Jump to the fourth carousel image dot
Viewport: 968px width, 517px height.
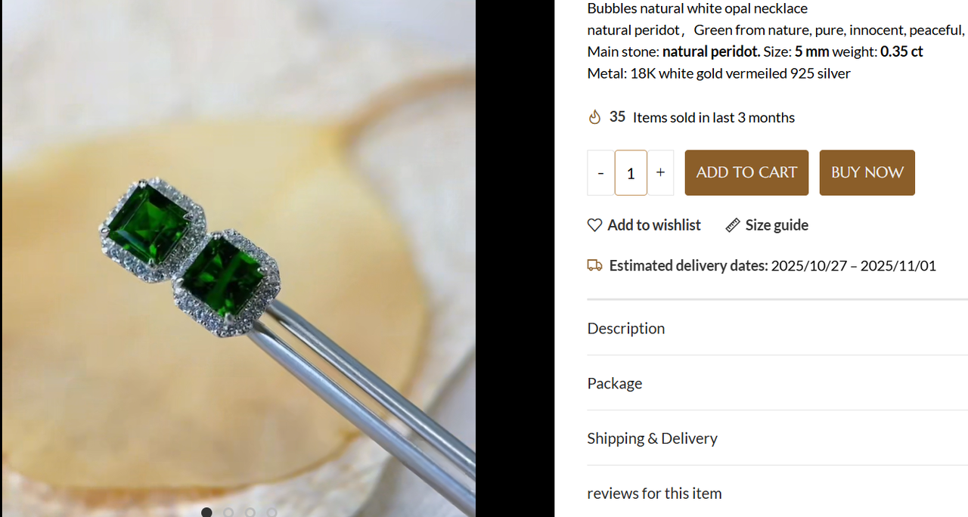[x=271, y=512]
